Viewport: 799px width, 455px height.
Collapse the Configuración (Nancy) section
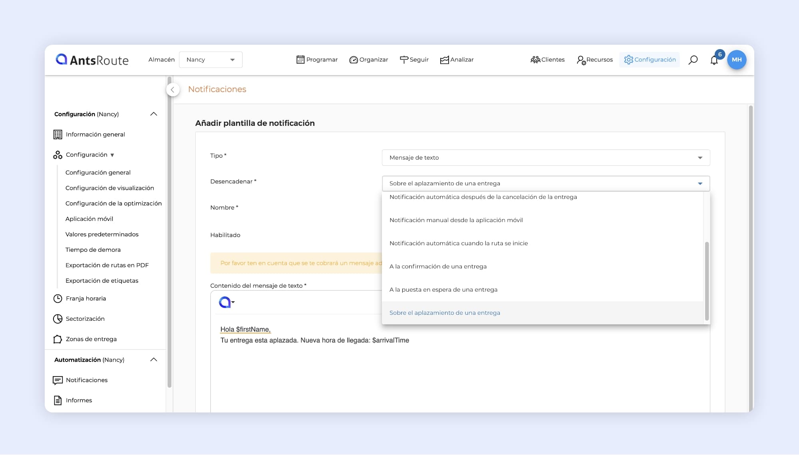[x=153, y=114]
